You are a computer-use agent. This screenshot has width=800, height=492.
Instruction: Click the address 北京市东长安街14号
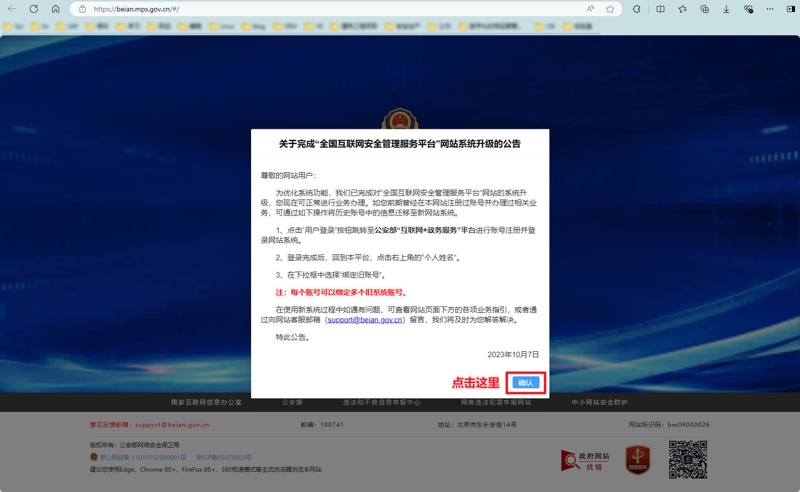[487, 425]
